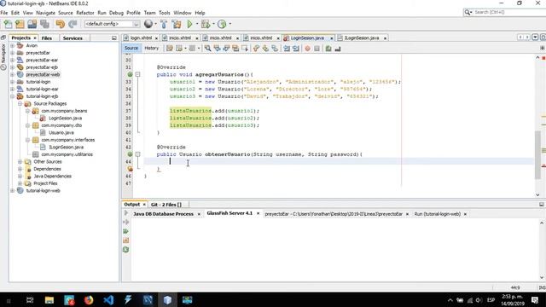Select the com.mycompany.utilitarios package

pyautogui.click(x=67, y=154)
